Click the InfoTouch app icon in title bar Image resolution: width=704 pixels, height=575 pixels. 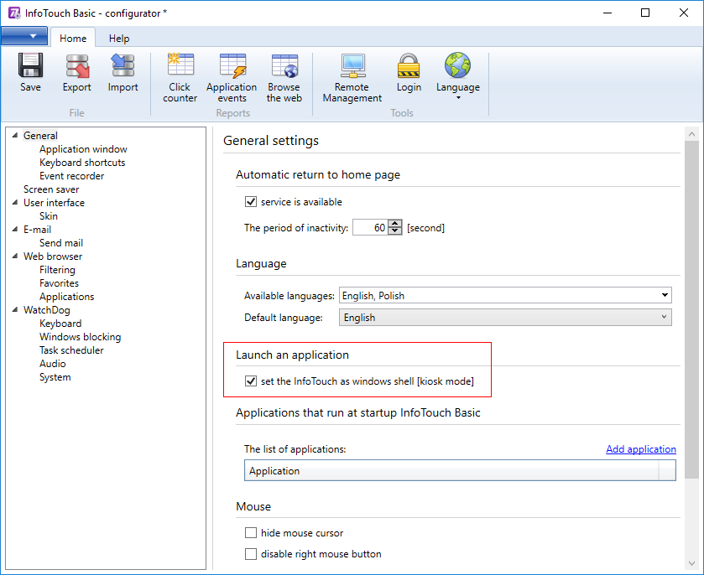[14, 13]
